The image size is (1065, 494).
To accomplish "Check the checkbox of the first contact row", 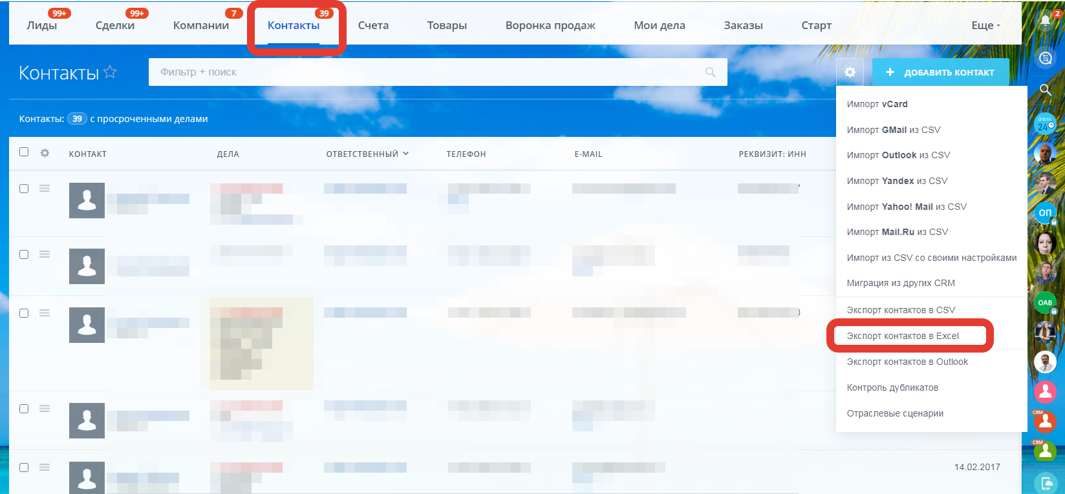I will coord(24,189).
